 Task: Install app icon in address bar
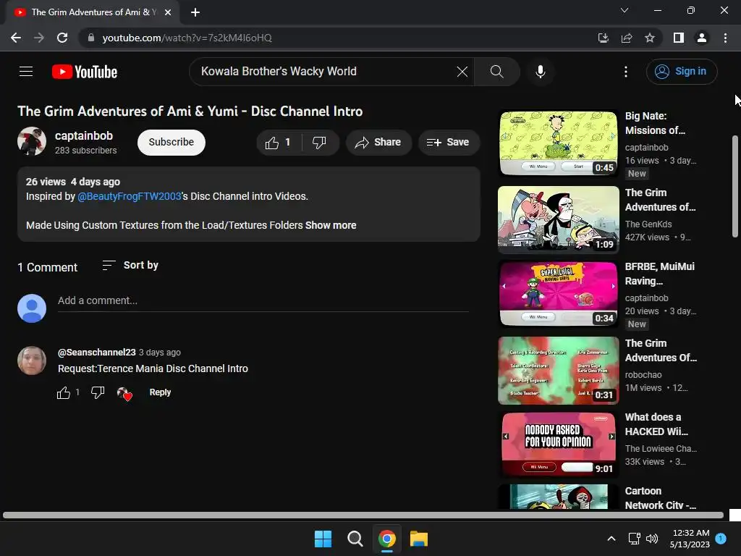tap(603, 38)
